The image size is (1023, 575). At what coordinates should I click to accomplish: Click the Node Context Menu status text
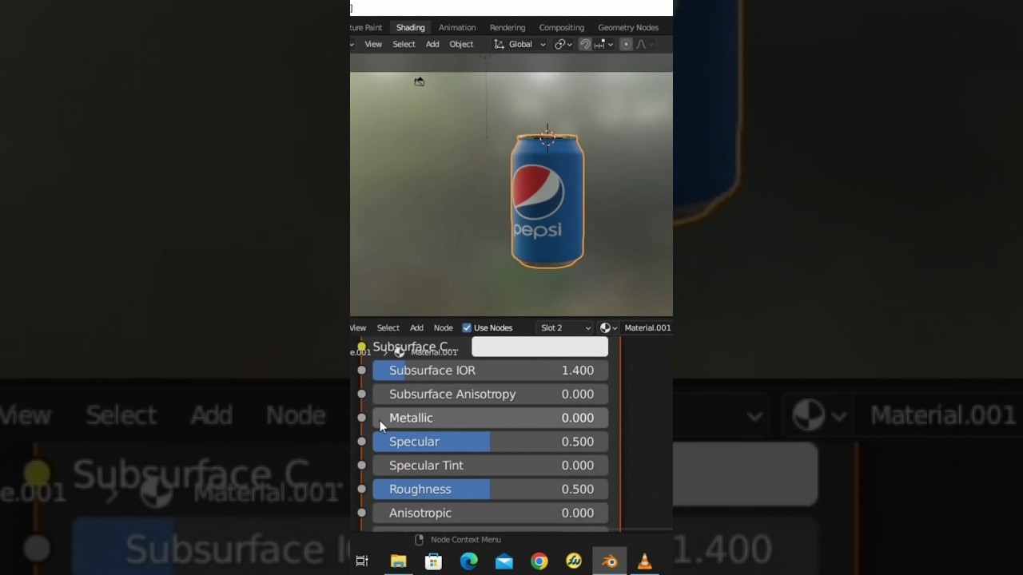point(466,540)
